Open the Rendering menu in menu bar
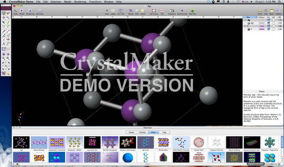284x167 pixels. 80,2
